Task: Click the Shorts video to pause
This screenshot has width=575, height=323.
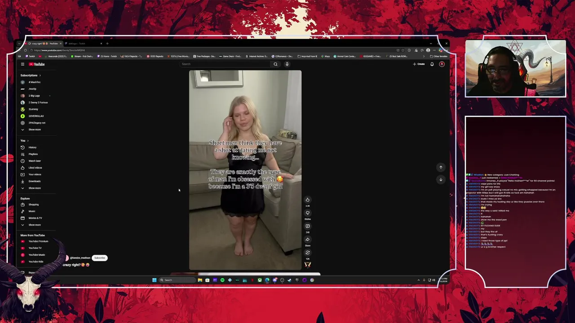Action: click(x=245, y=170)
